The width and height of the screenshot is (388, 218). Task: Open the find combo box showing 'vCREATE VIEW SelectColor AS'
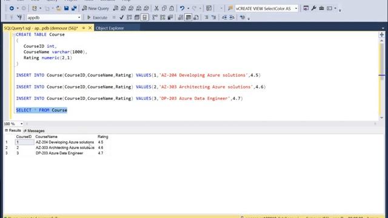pyautogui.click(x=267, y=8)
